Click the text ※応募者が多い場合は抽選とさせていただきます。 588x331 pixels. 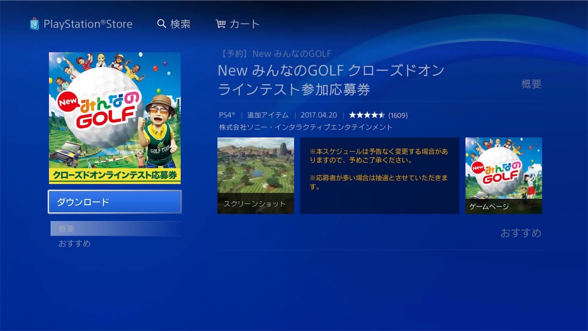coord(379,182)
